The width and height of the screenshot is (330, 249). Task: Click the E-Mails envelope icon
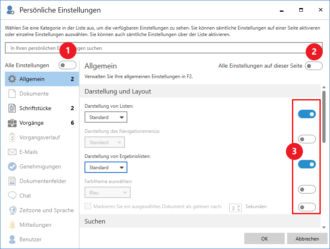pos(12,152)
